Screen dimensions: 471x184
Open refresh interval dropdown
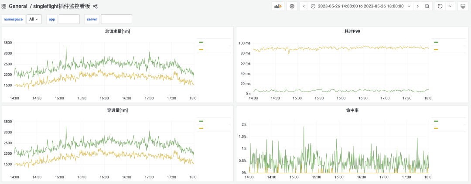pos(450,6)
